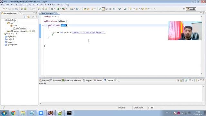Open Chrome from the taskbar
Viewport: 206px width, 116px height.
point(13,113)
